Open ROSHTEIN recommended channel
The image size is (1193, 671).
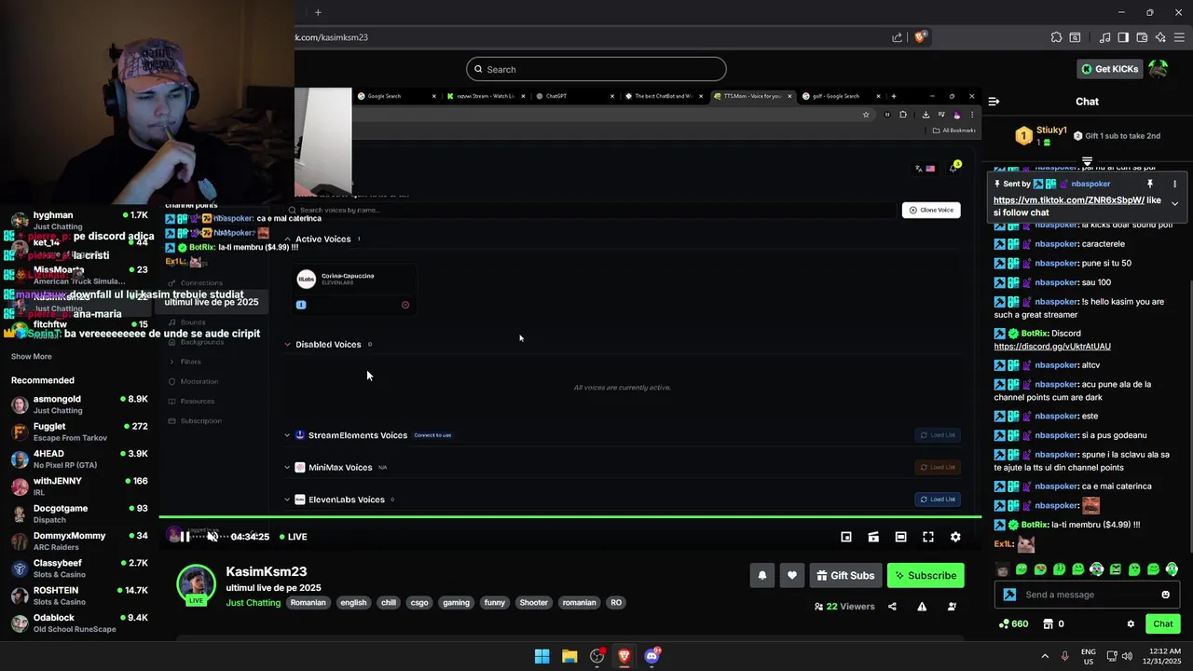79,596
